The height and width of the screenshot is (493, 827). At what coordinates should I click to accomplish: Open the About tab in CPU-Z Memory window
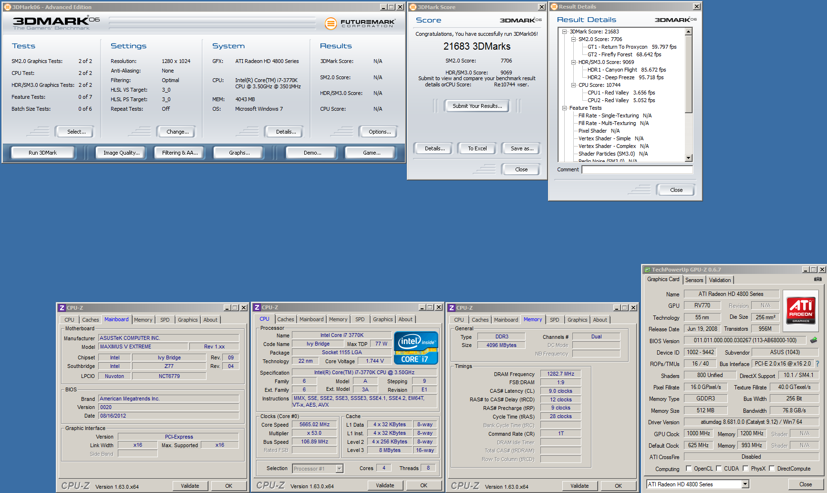[600, 320]
